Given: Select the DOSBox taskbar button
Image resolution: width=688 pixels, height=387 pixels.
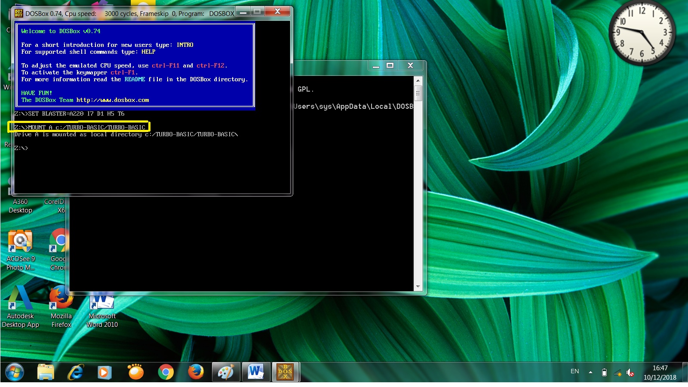Looking at the screenshot, I should pos(286,372).
